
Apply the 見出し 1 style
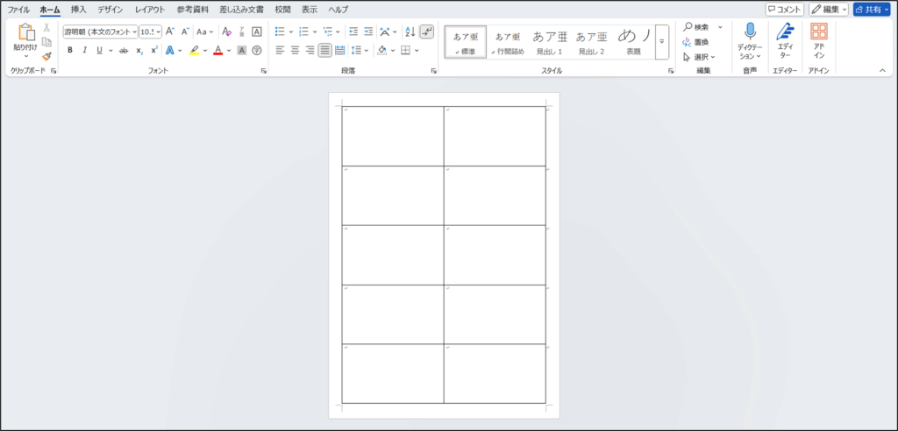pyautogui.click(x=550, y=42)
